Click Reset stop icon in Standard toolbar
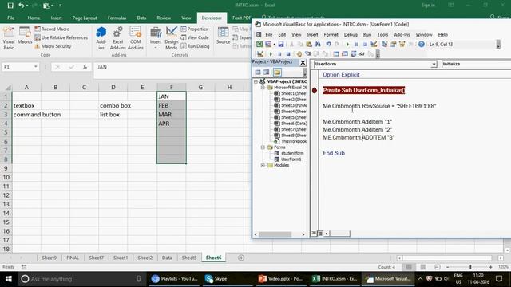This screenshot has width=511, height=287. (x=365, y=45)
